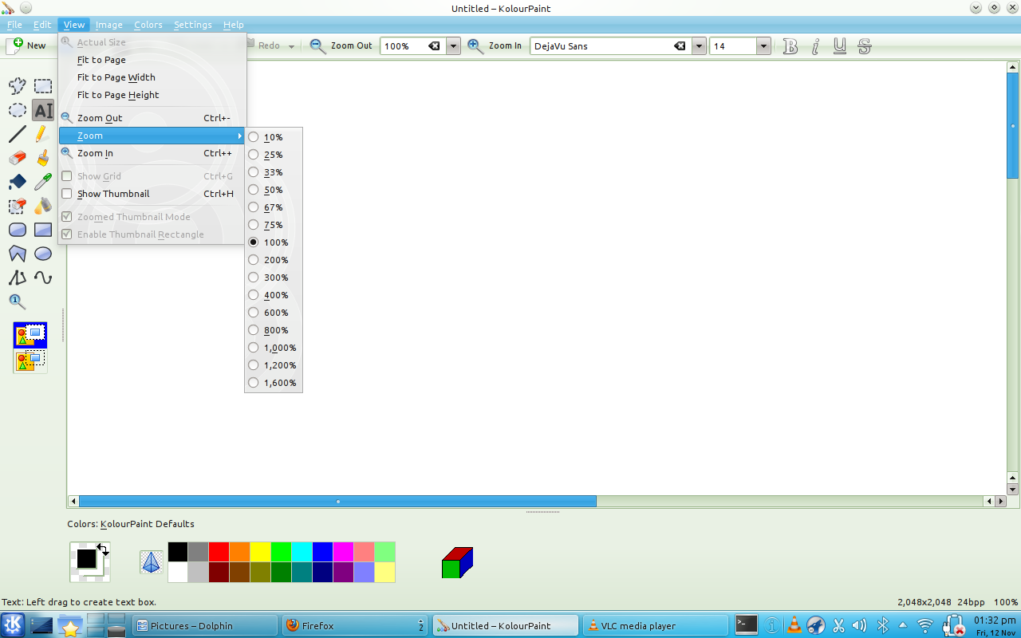
Task: Select the Ellipse shape tool
Action: coord(43,254)
